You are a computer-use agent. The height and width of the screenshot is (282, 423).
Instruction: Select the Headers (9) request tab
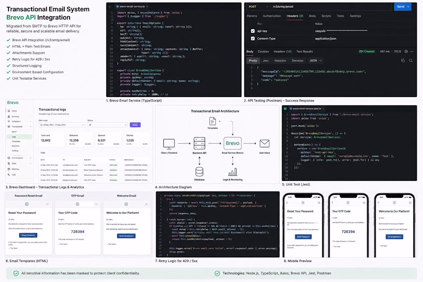click(x=295, y=16)
